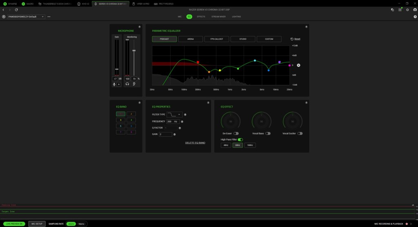Click the Q Factor help icon
Screen dimensions: 418x227
(180, 128)
